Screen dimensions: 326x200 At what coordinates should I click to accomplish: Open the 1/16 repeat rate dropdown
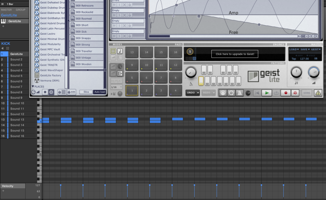tap(116, 88)
